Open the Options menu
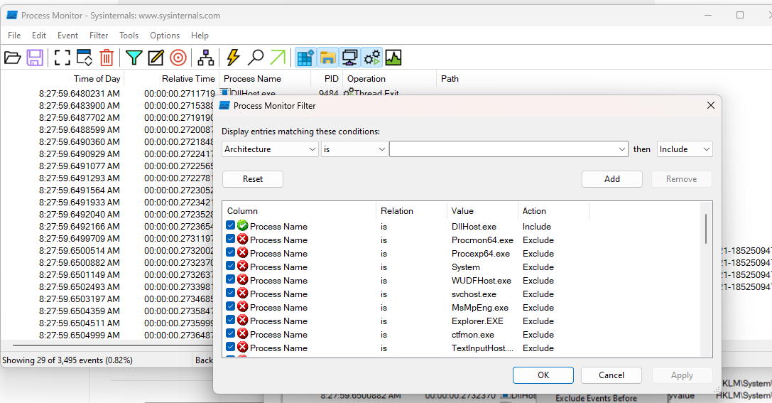Viewport: 772px width, 403px height. click(x=165, y=36)
